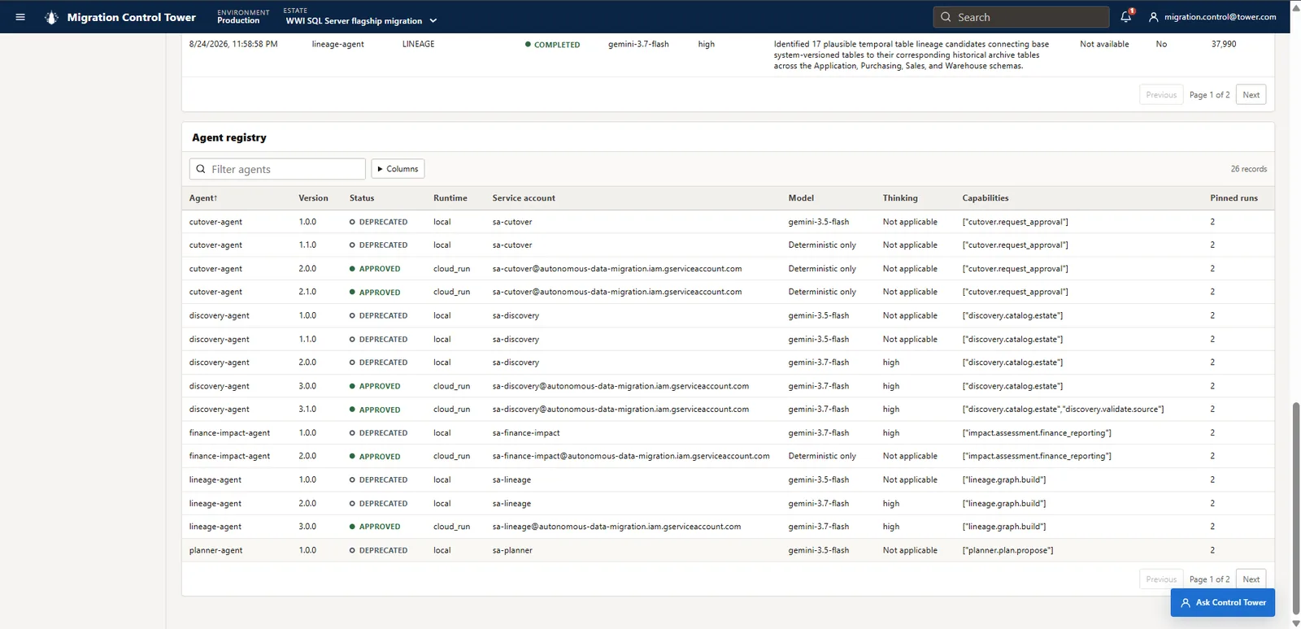This screenshot has width=1301, height=629.
Task: Open the notifications bell
Action: click(1126, 16)
